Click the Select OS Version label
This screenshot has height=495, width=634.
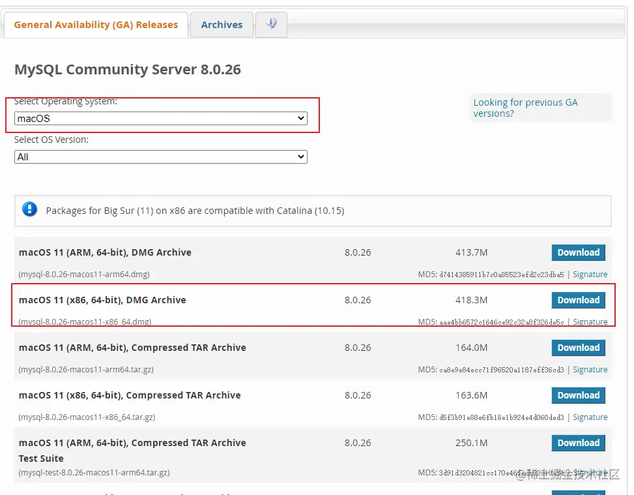[51, 140]
